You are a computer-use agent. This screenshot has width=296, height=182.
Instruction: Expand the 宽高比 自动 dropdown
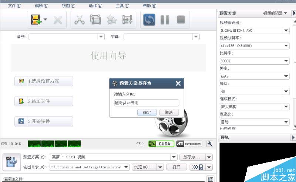tap(286, 122)
